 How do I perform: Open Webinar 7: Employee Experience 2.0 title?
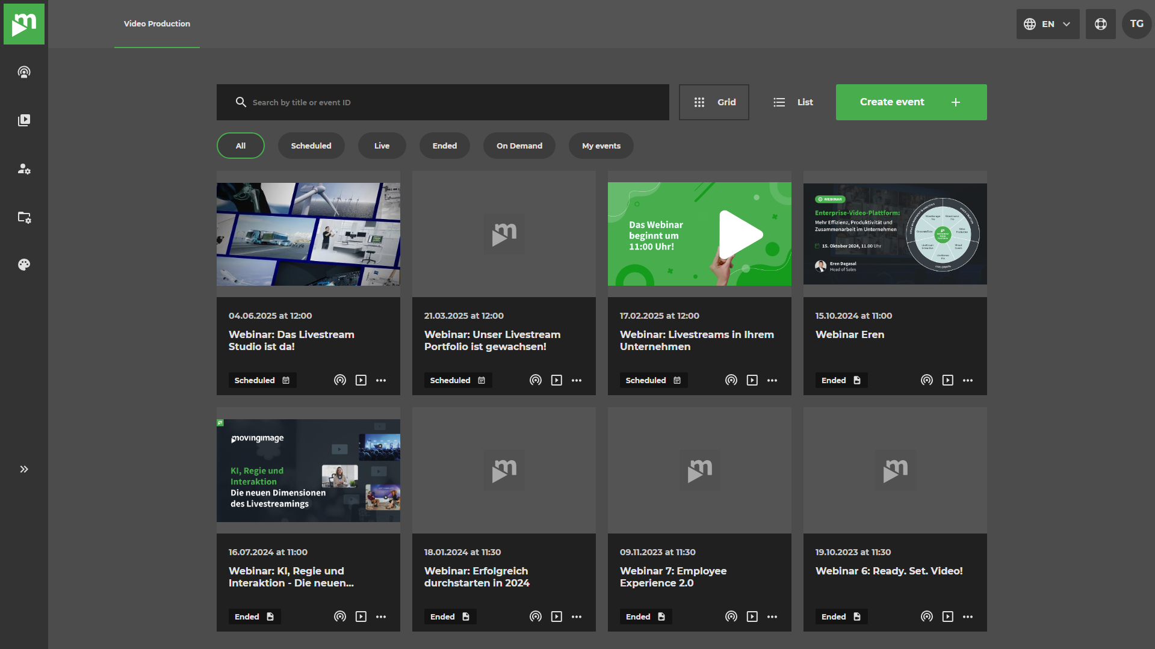pyautogui.click(x=673, y=577)
